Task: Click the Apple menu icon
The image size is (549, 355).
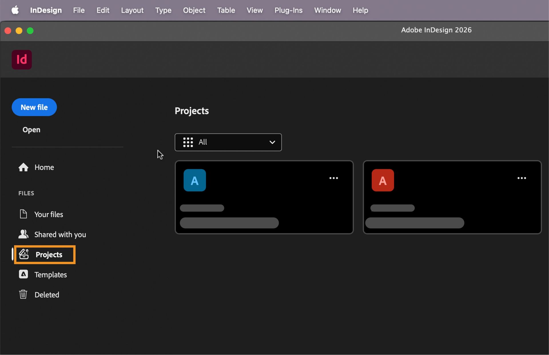Action: [15, 10]
